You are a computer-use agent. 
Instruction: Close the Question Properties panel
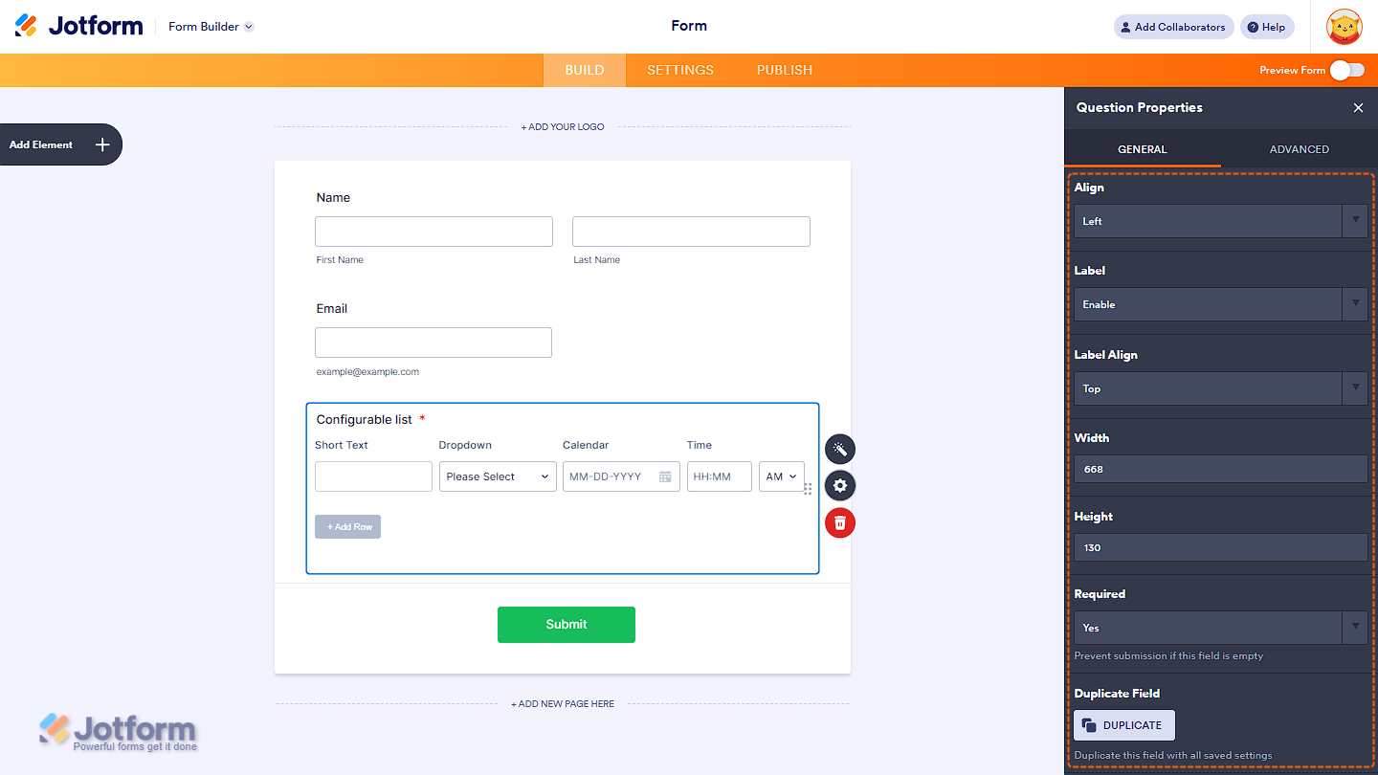click(1358, 108)
